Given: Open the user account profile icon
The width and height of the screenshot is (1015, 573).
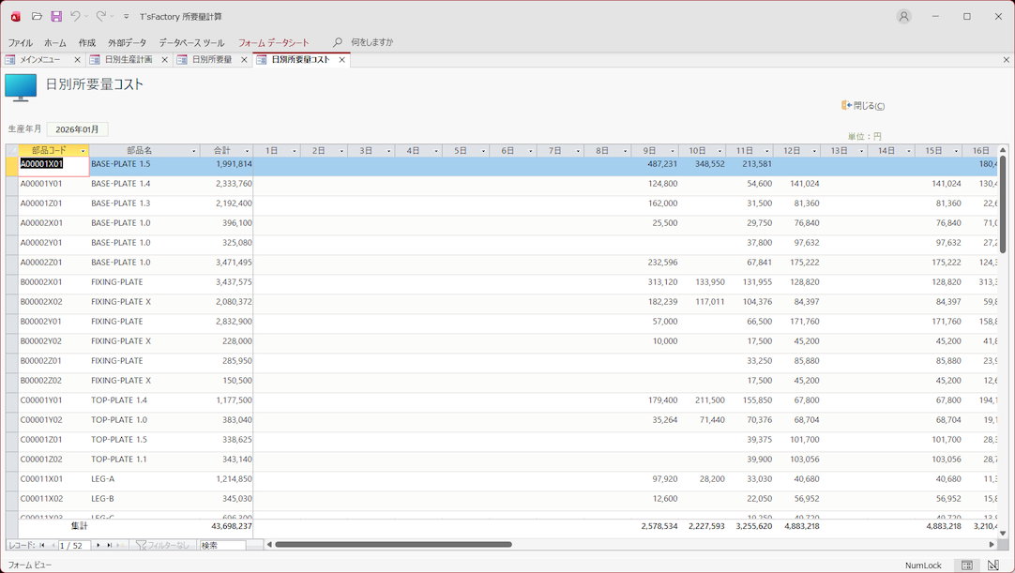Looking at the screenshot, I should [903, 17].
